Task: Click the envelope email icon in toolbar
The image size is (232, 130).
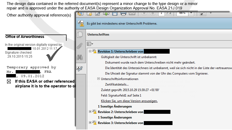Action: click(132, 14)
